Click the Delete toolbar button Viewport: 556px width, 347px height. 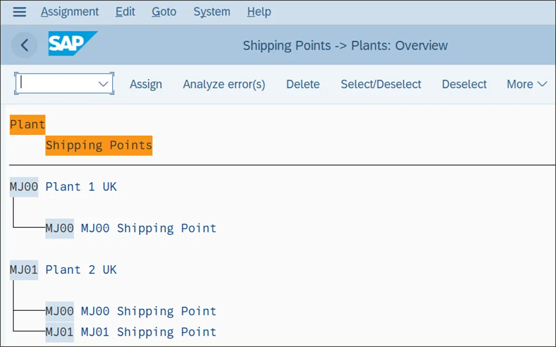pyautogui.click(x=303, y=84)
